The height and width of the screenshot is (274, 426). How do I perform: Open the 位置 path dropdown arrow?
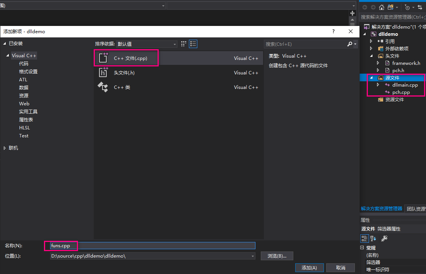(252, 256)
